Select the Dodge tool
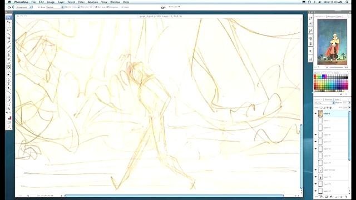Viewport: 356px width, 200px height. coord(9,75)
